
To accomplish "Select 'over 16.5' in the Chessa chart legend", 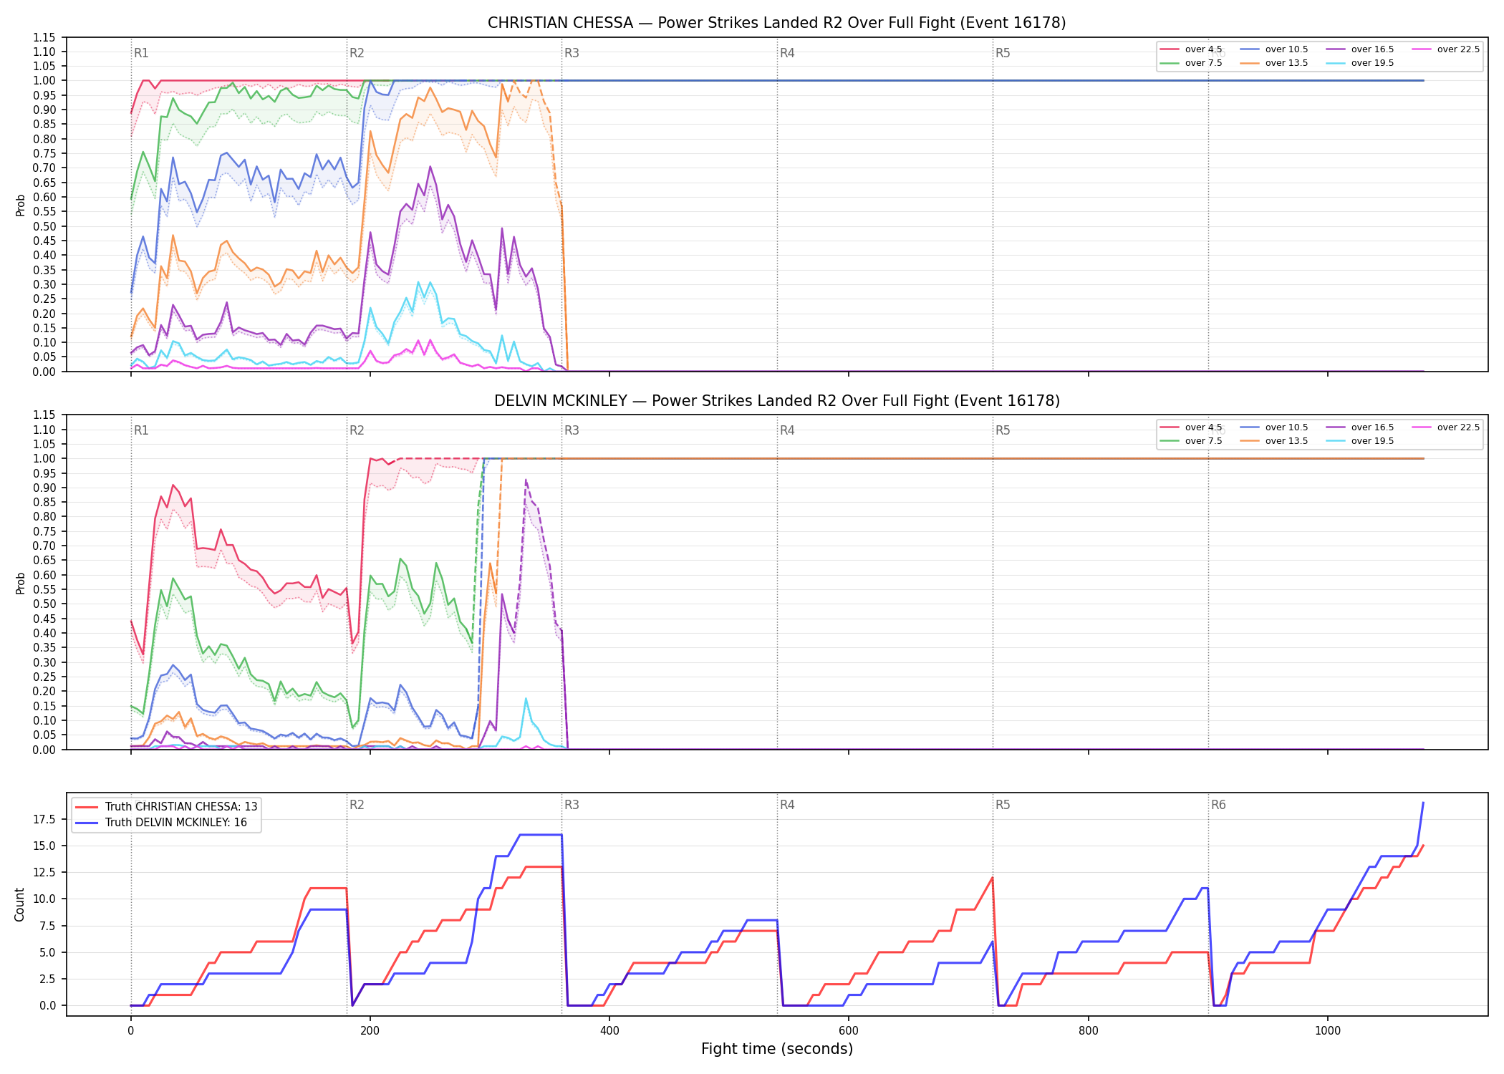I will tap(1360, 49).
